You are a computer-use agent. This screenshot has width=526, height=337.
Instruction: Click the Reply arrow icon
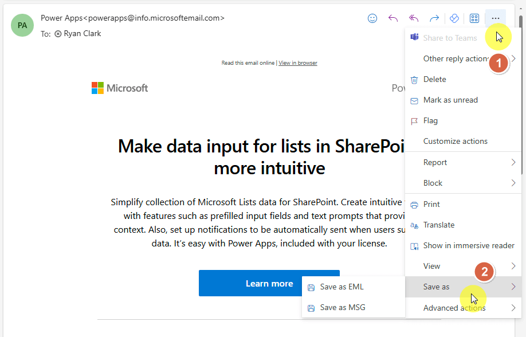coord(393,18)
